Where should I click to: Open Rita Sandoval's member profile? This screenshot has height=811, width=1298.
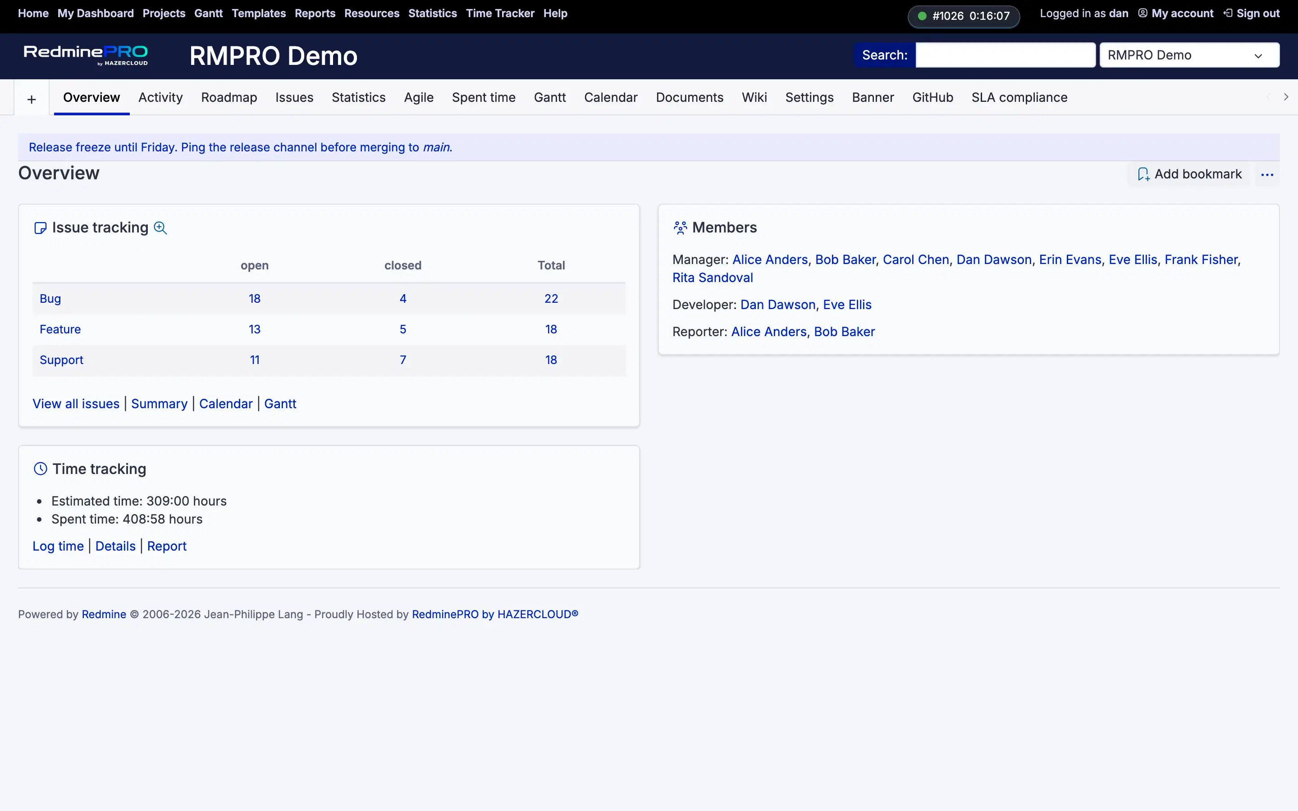click(x=712, y=278)
